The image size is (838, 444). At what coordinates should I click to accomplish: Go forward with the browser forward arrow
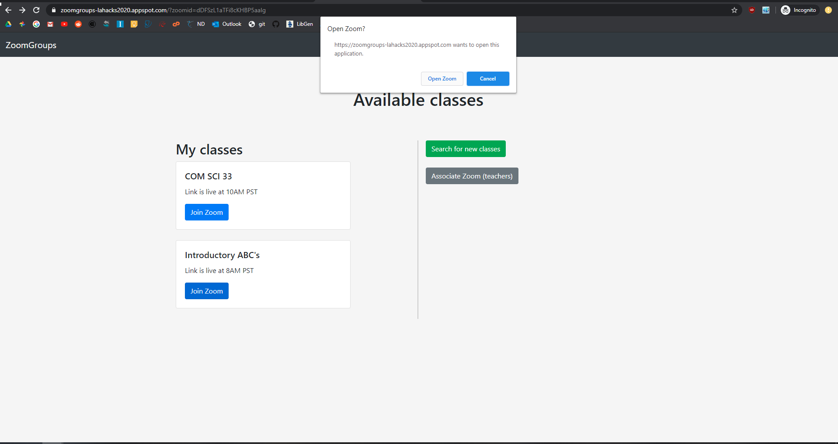[22, 10]
